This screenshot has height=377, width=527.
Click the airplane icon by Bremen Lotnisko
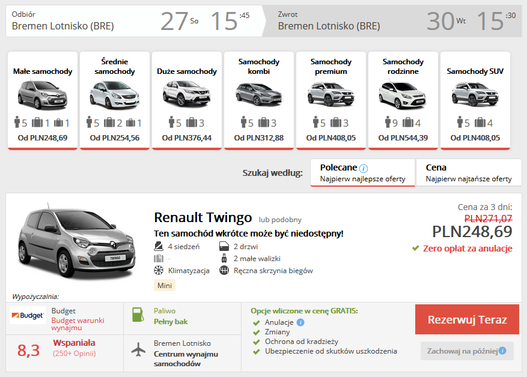138,349
